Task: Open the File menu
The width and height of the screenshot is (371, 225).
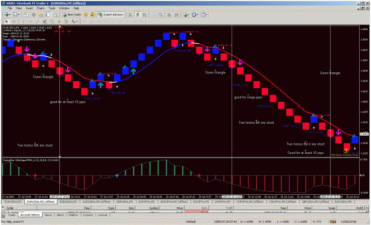Action: [9, 8]
